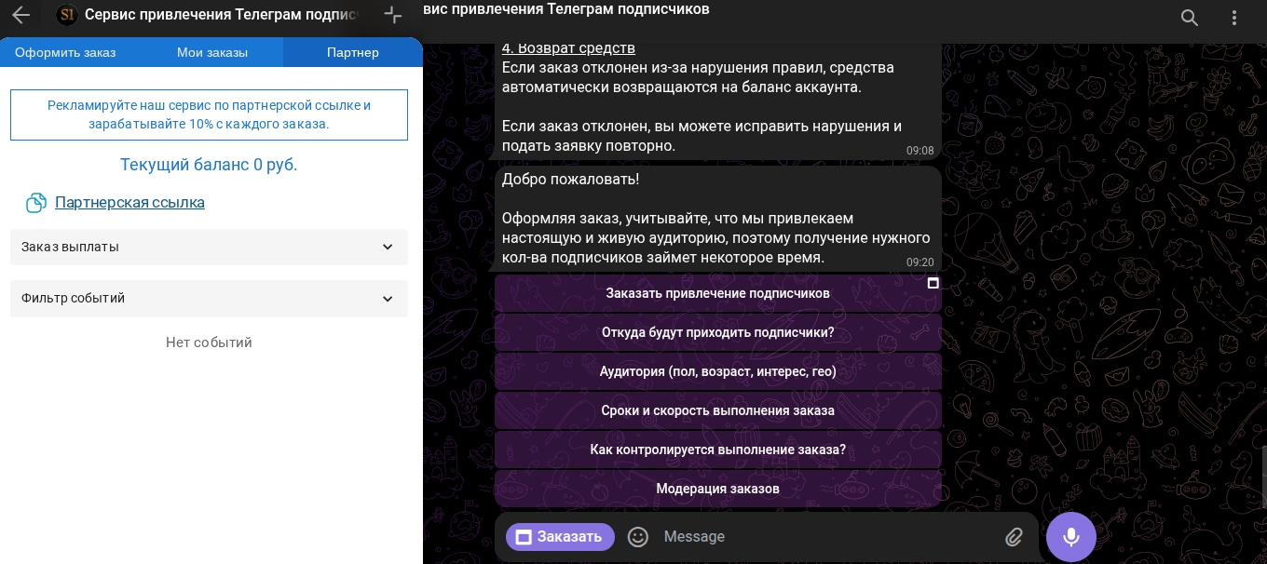The height and width of the screenshot is (564, 1267).
Task: Click the back arrow to leave the chat
Action: (20, 15)
